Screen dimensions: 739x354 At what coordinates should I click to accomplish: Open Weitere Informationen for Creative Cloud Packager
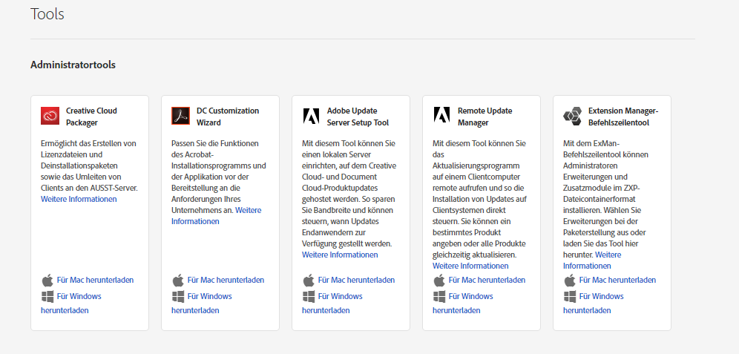click(79, 199)
